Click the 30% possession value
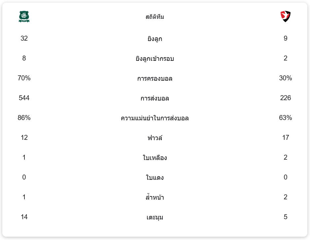This screenshot has width=310, height=240. coord(285,78)
